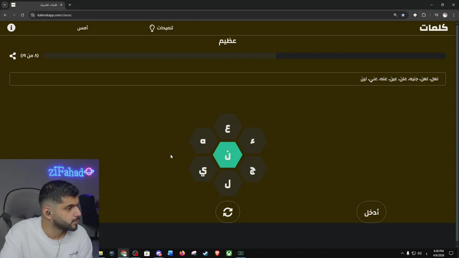This screenshot has height=258, width=459.
Task: Select the center green ن hexagon
Action: [228, 155]
